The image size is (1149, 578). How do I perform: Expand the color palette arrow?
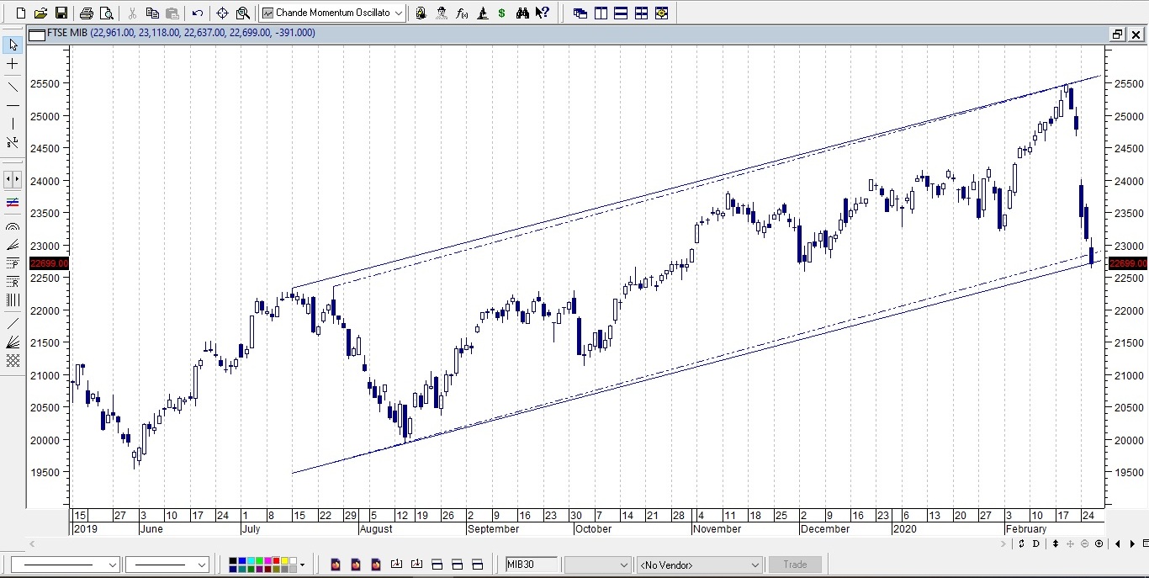click(x=302, y=565)
